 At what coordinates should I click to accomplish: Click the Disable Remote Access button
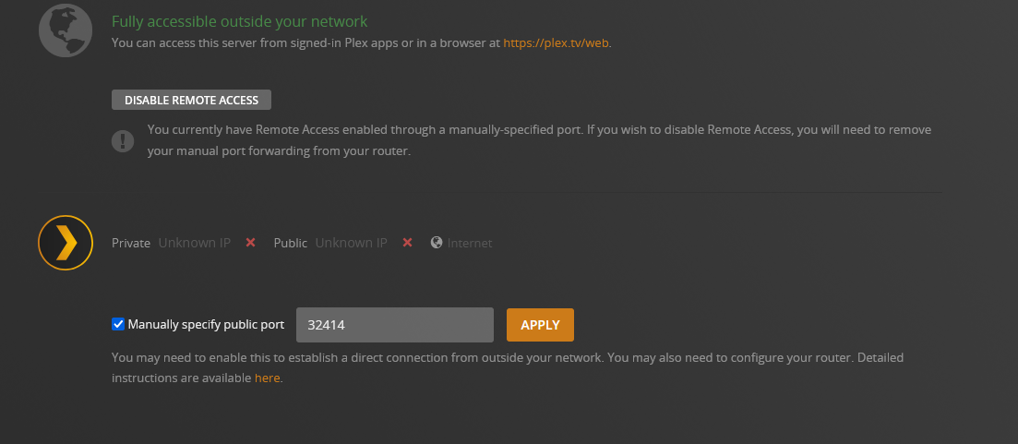point(192,100)
